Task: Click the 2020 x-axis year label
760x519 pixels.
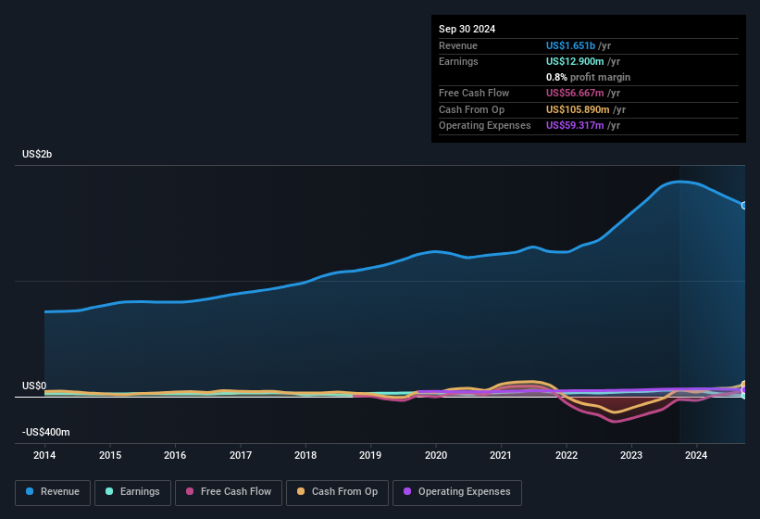Action: [x=436, y=455]
